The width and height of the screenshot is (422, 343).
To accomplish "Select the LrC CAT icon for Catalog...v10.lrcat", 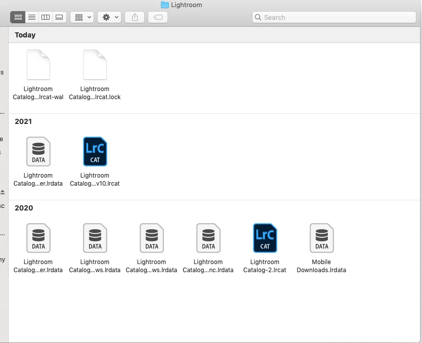I will pos(95,151).
